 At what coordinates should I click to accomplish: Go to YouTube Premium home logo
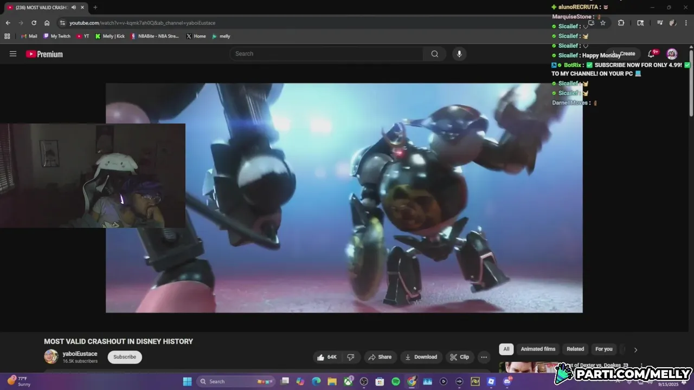coord(44,54)
